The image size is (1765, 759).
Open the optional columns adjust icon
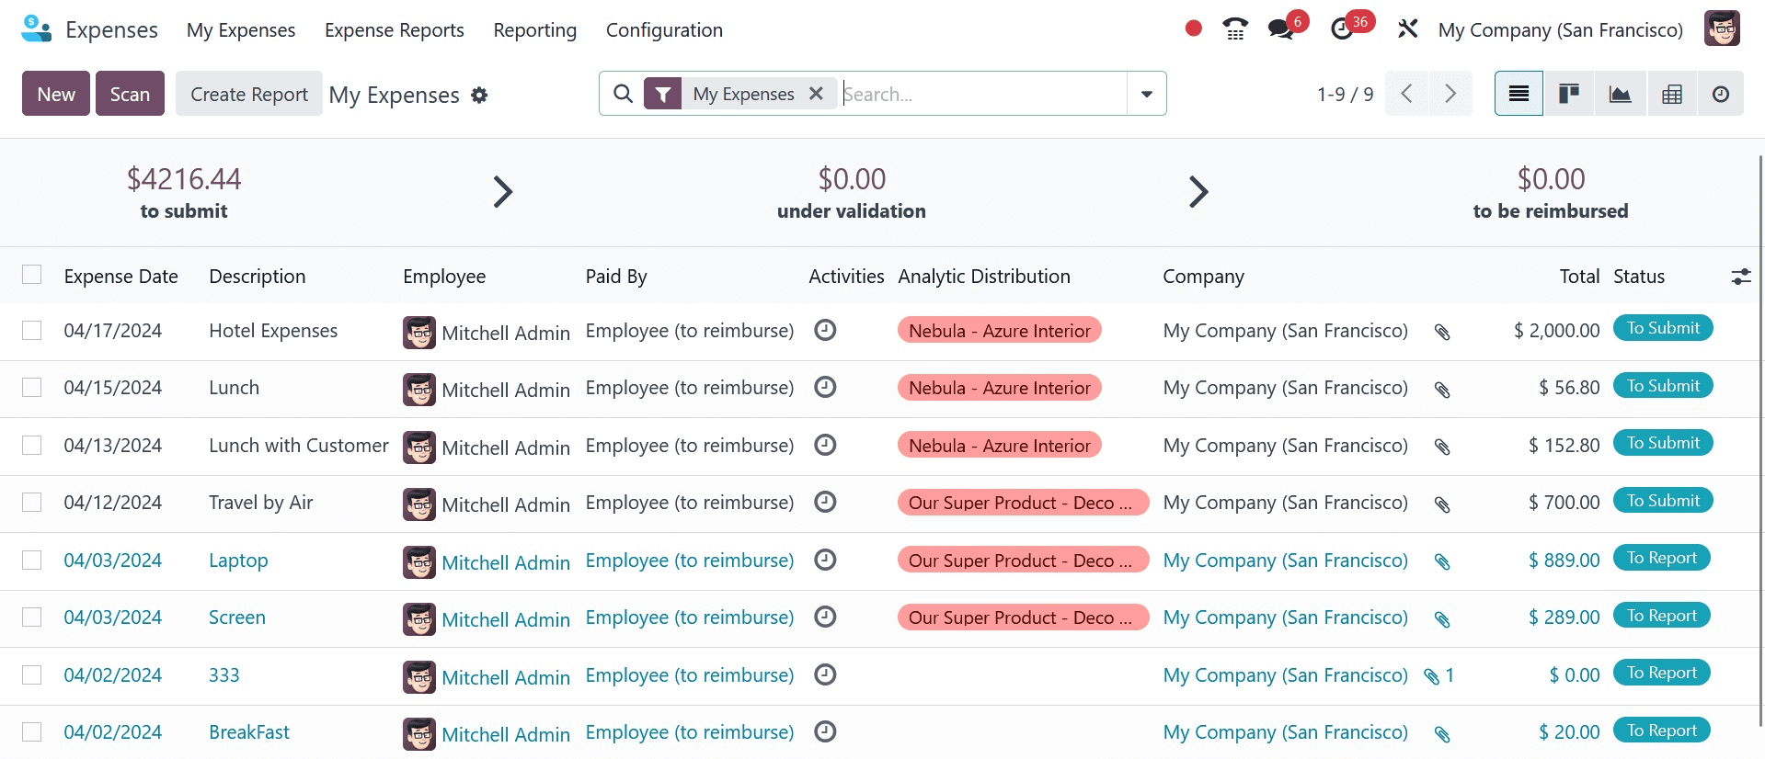point(1741,277)
